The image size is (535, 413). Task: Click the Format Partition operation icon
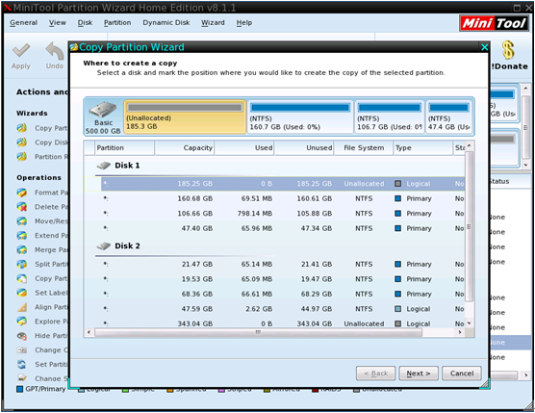tap(22, 193)
